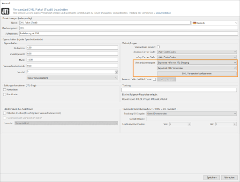This screenshot has height=182, width=240.
Task: Toggle Amazon Seller Fulfilled Prime checkbox
Action: point(154,79)
